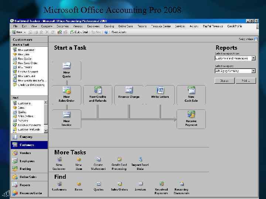Open the New Sales Order task
Image resolution: width=266 pixels, height=199 pixels.
pyautogui.click(x=66, y=94)
